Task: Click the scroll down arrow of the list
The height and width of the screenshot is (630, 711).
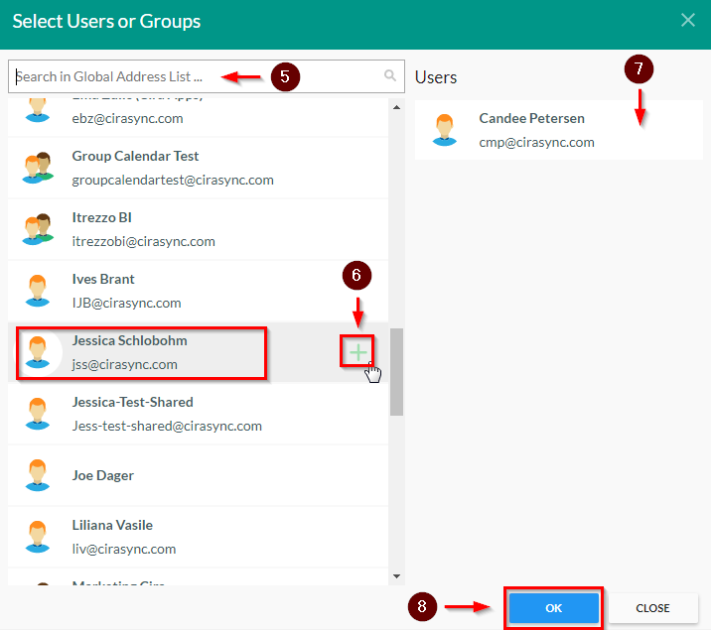Action: [x=397, y=575]
